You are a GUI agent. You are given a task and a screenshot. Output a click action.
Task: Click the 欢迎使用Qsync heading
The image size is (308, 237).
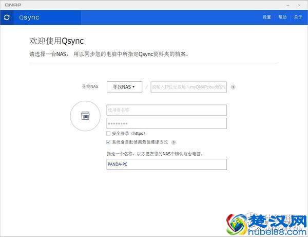point(56,41)
